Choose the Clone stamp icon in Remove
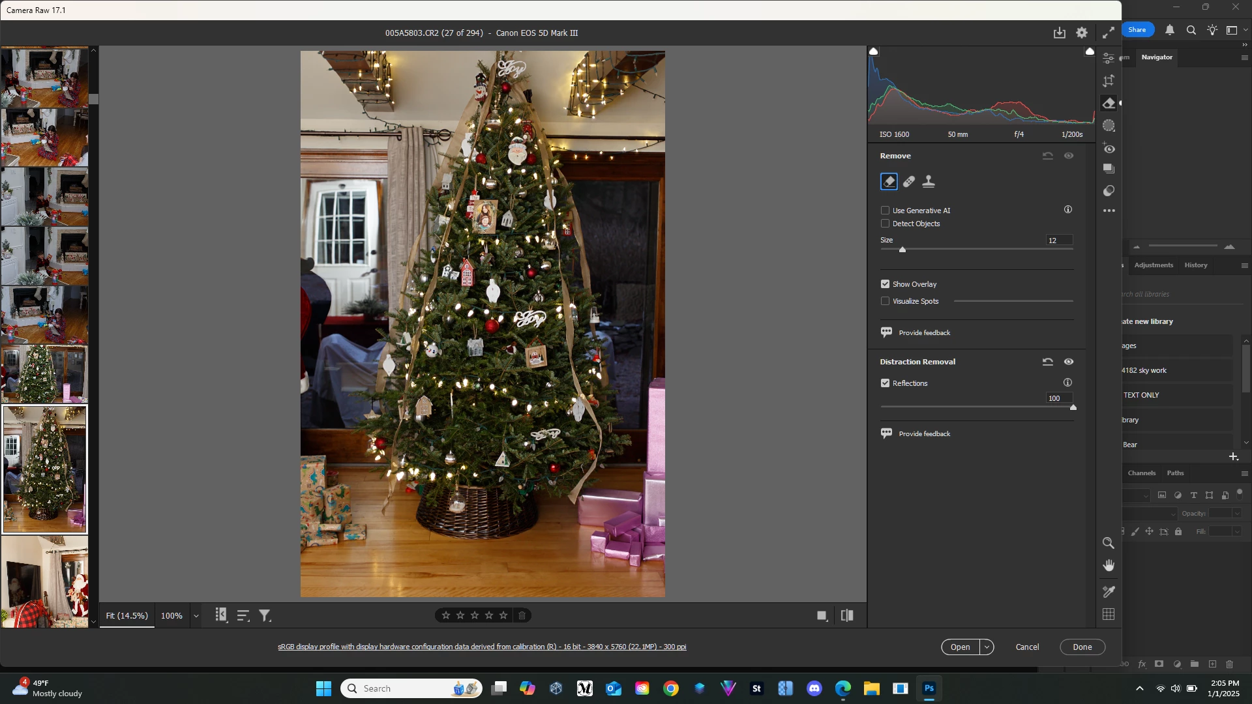 (929, 182)
